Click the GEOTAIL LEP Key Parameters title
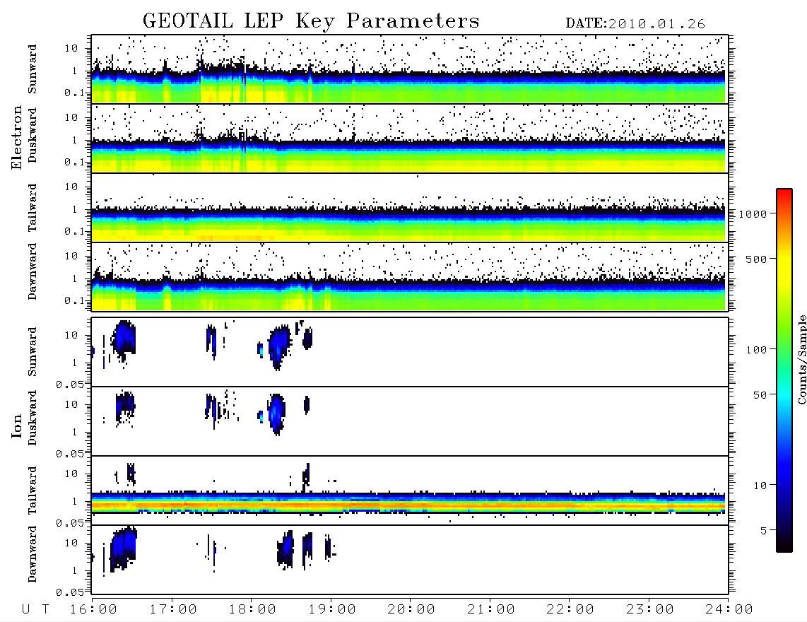This screenshot has height=622, width=807. (311, 21)
